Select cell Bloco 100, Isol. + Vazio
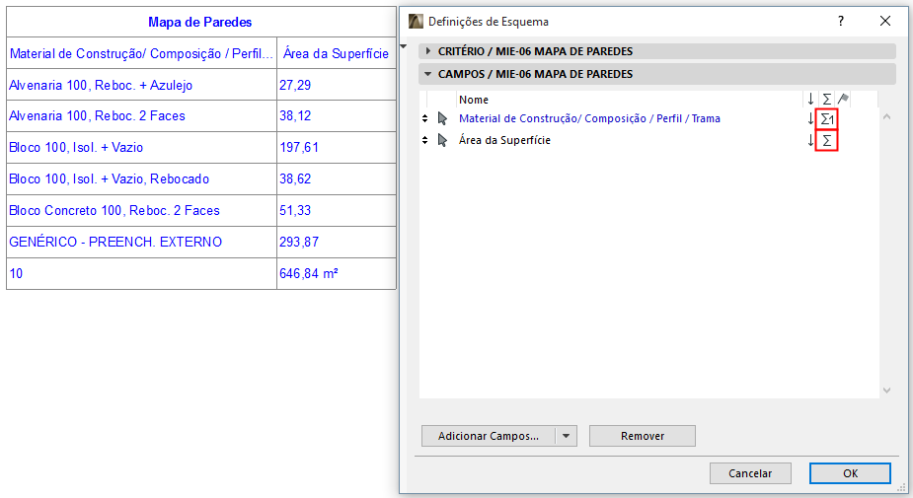 [x=141, y=147]
